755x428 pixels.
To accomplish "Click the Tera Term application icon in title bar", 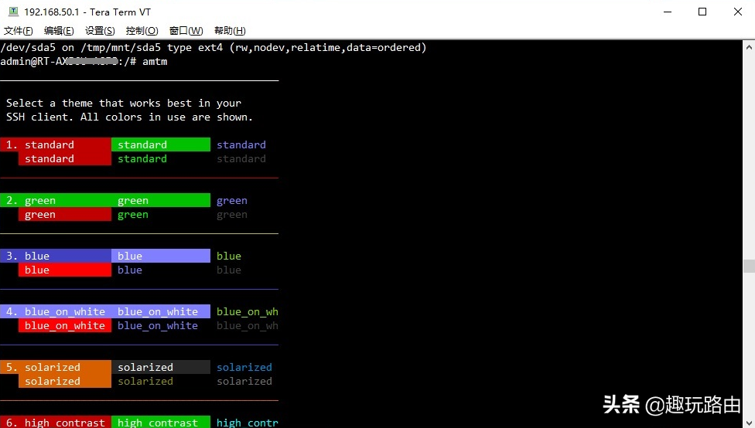I will (x=13, y=12).
